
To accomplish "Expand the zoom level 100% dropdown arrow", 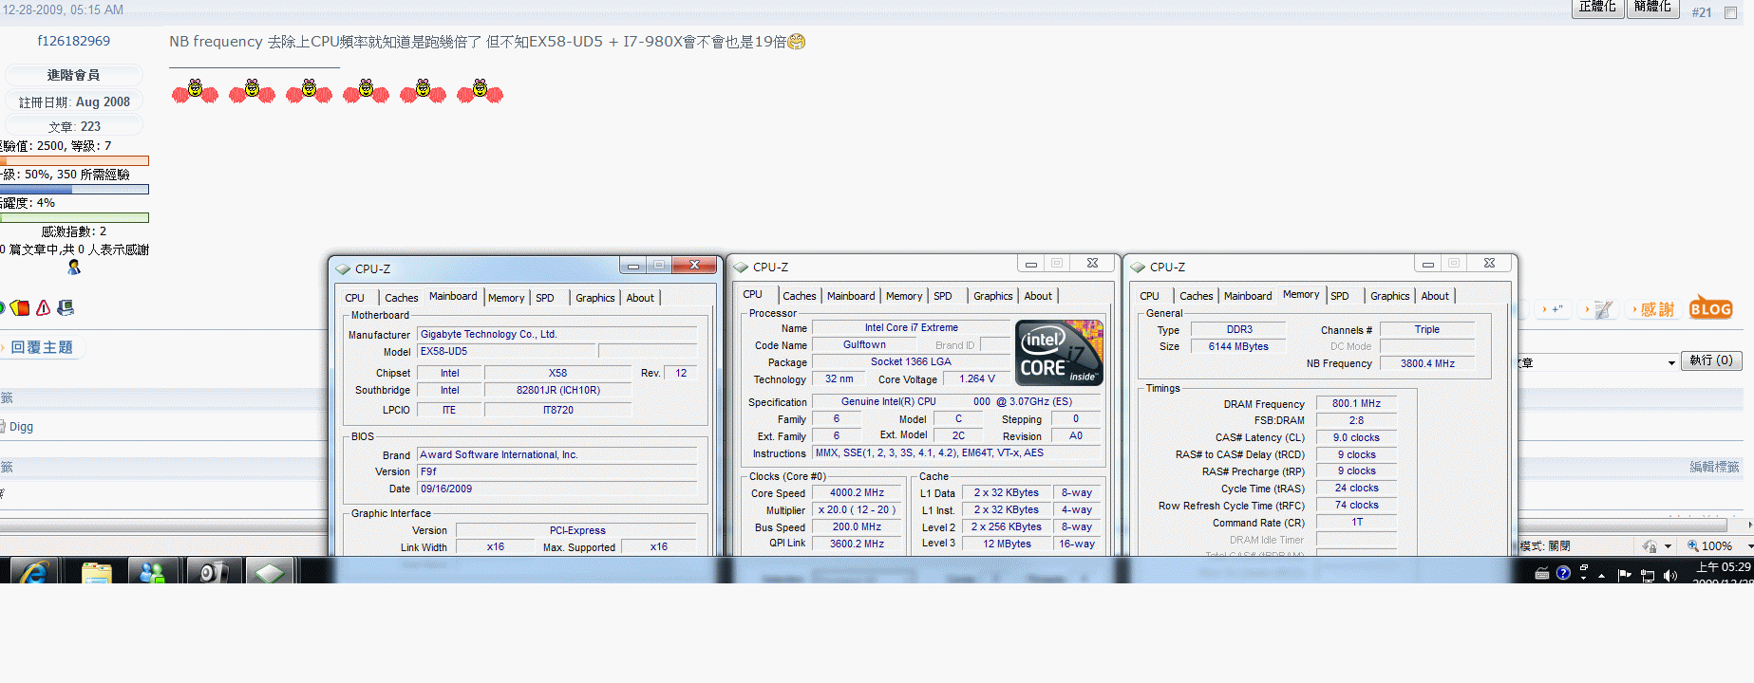I will pos(1750,546).
